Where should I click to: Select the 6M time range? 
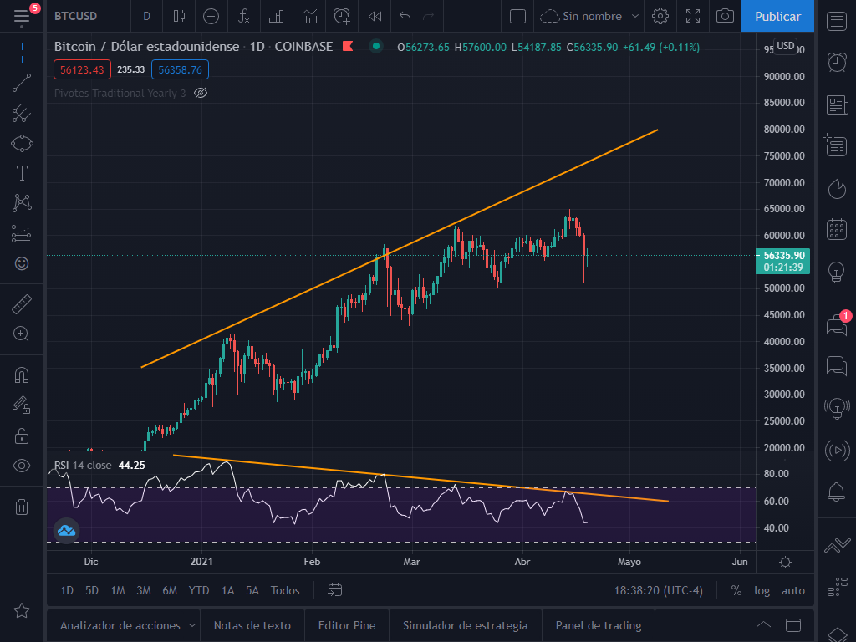(170, 590)
